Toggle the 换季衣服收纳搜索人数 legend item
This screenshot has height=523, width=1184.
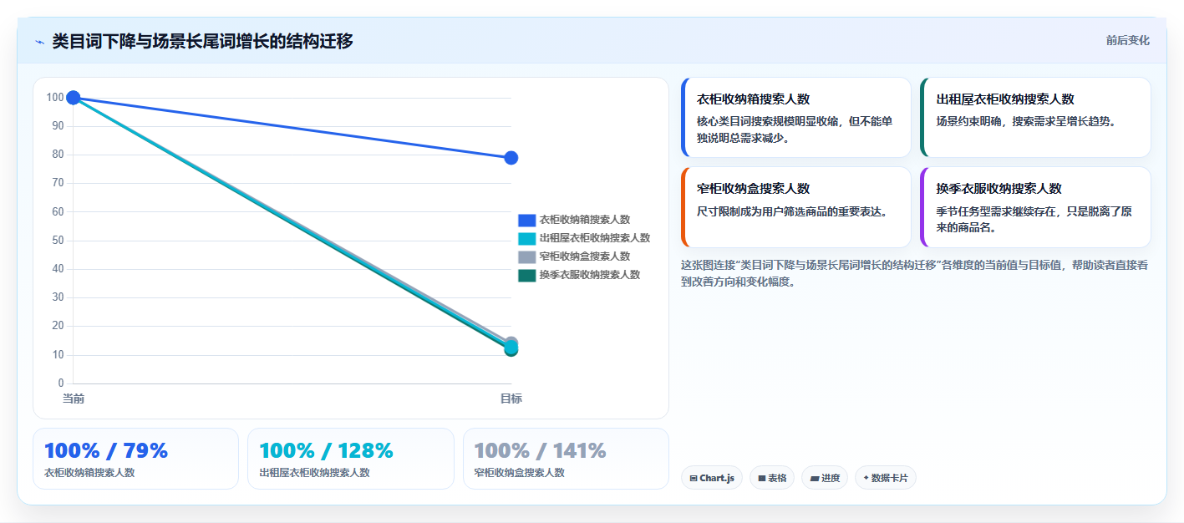pos(579,275)
